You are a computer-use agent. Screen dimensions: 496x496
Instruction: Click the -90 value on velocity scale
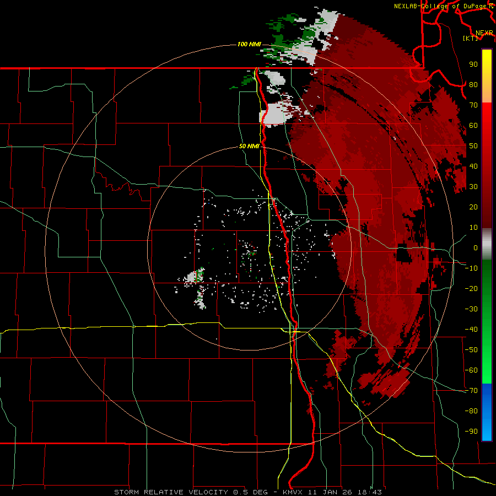[x=471, y=432]
